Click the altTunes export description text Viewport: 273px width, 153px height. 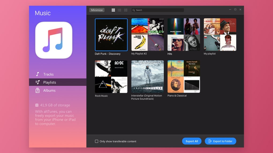55,118
